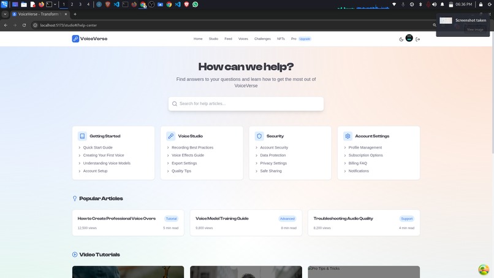Open the Quality Tips link
This screenshot has width=494, height=278.
[x=181, y=171]
